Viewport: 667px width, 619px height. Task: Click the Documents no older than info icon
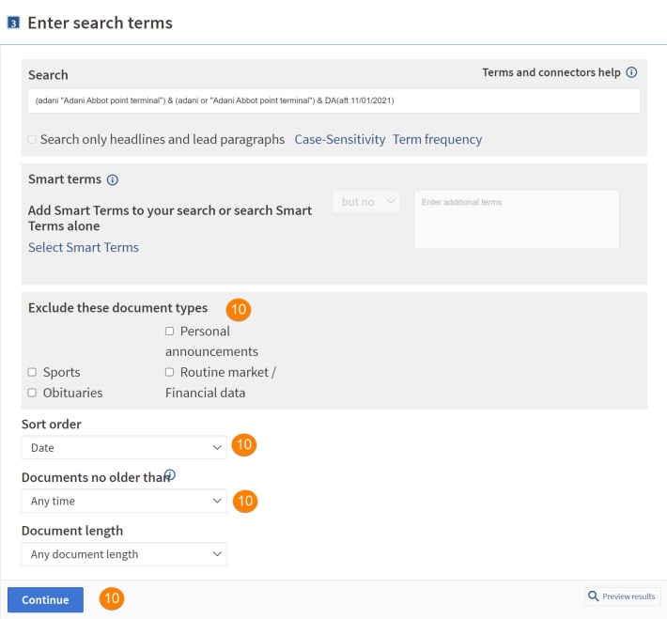[170, 474]
